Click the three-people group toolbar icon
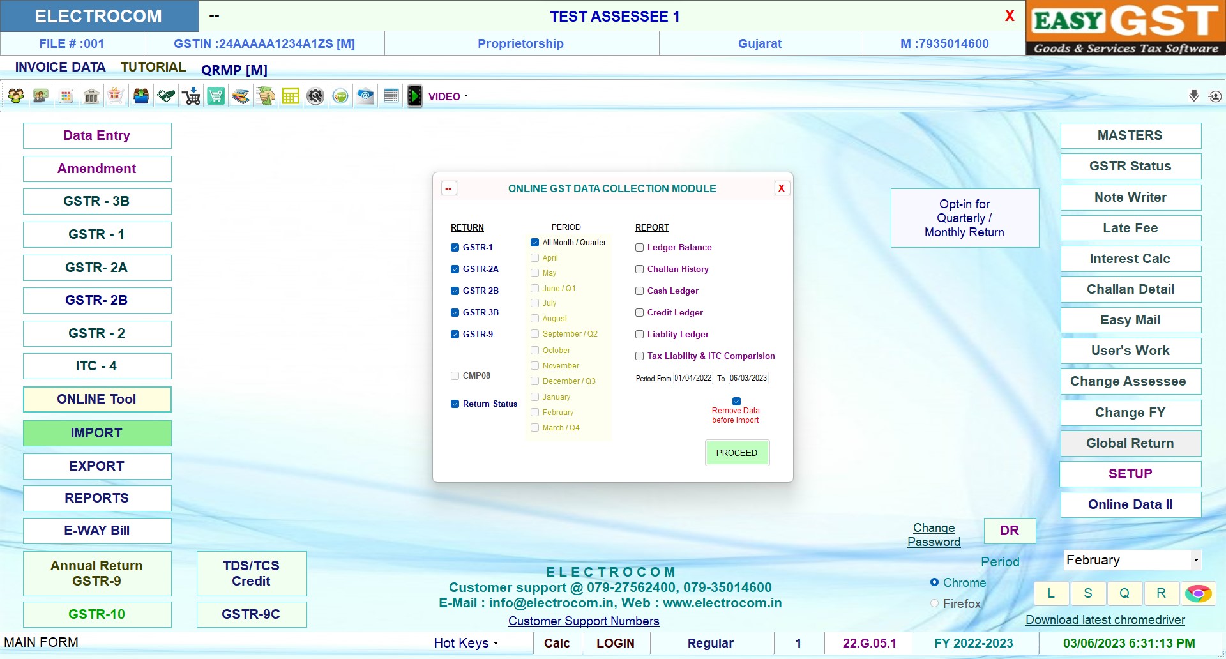The height and width of the screenshot is (659, 1226). tap(16, 96)
